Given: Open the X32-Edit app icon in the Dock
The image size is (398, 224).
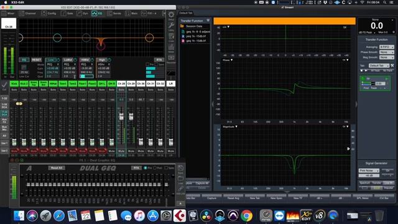Looking at the screenshot, I should tap(306, 216).
